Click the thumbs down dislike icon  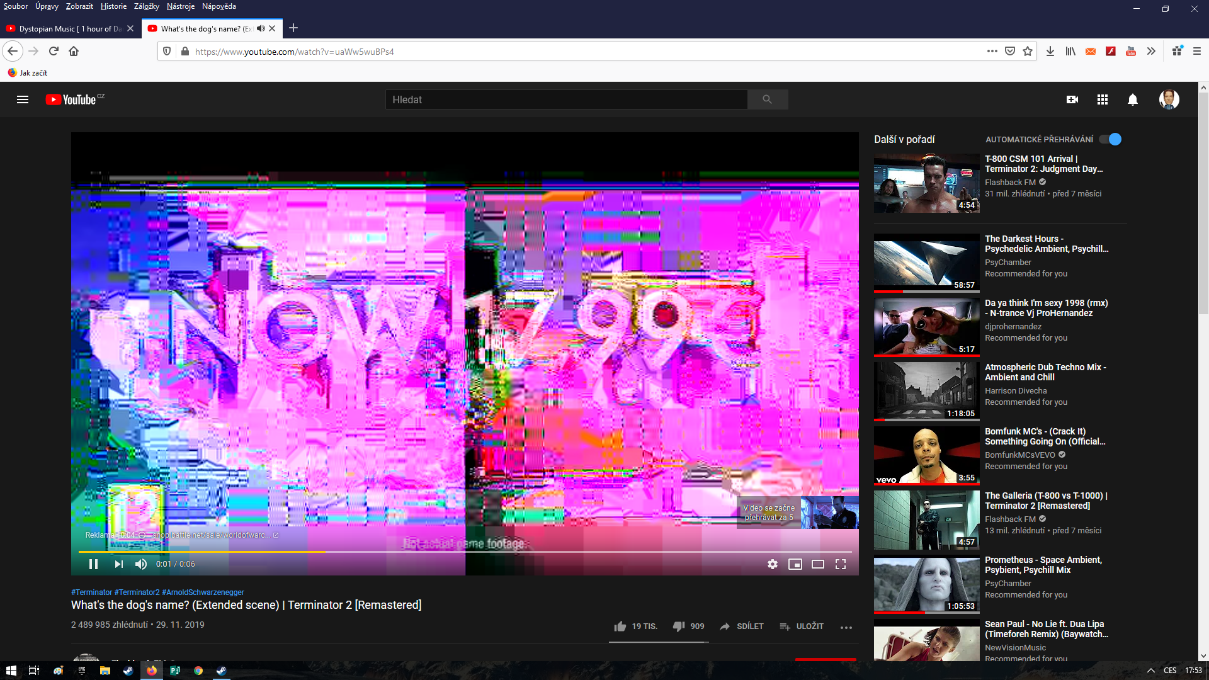tap(679, 626)
